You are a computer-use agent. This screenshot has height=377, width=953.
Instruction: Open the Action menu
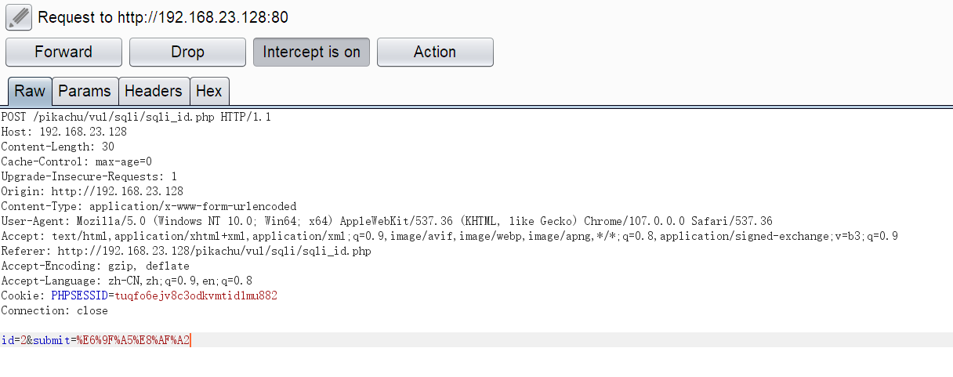click(x=435, y=53)
